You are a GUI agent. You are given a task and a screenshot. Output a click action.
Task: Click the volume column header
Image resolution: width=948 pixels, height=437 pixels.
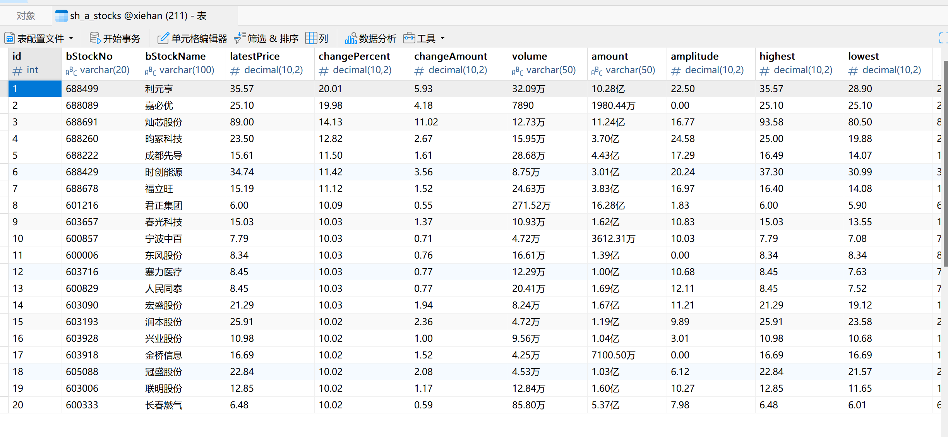tap(547, 63)
